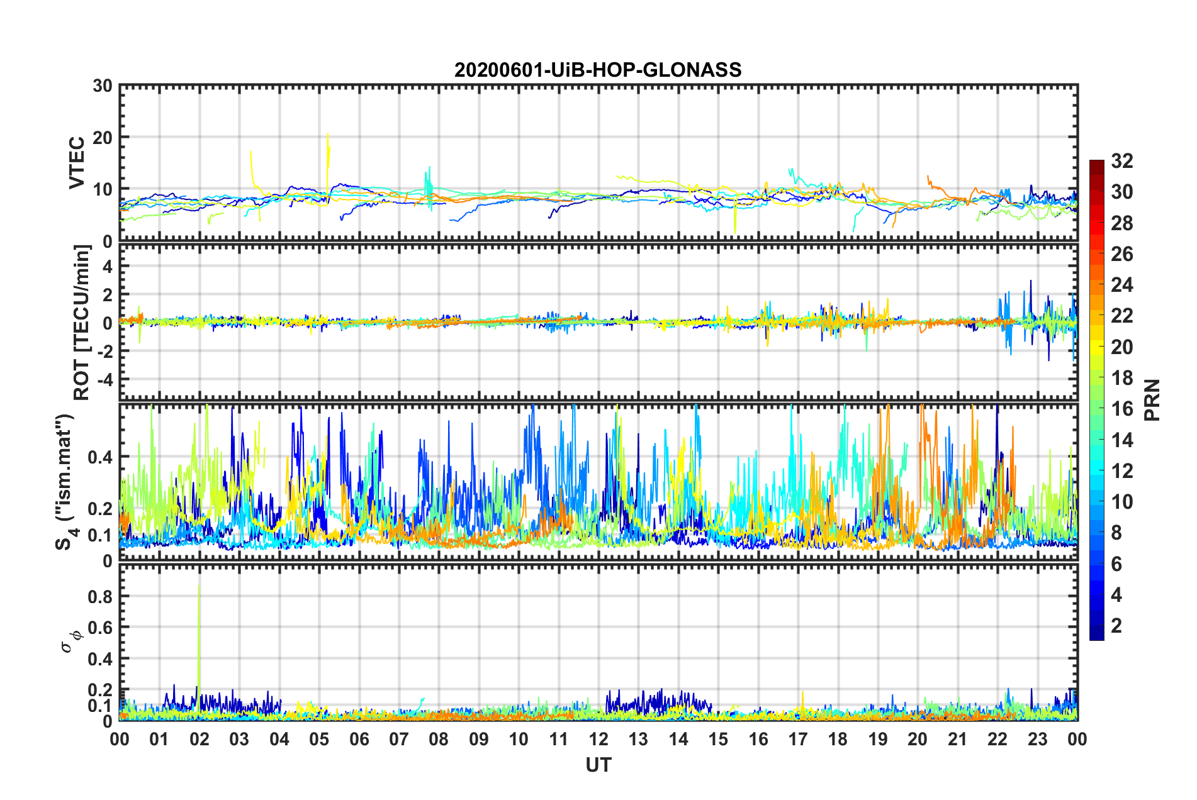
Task: Select PRN colorbar tick label 10
Action: pyautogui.click(x=1122, y=502)
